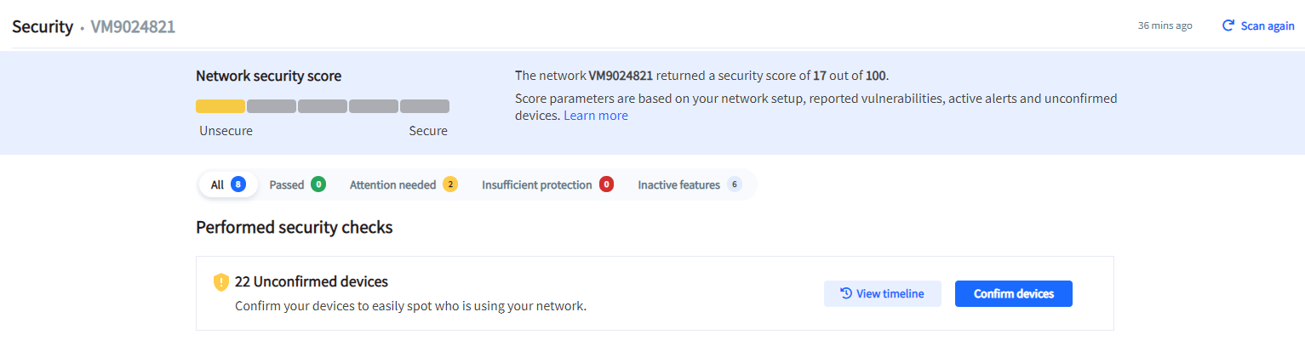Click the 22 Unconfirmed devices heading
1305x346 pixels.
(x=312, y=281)
